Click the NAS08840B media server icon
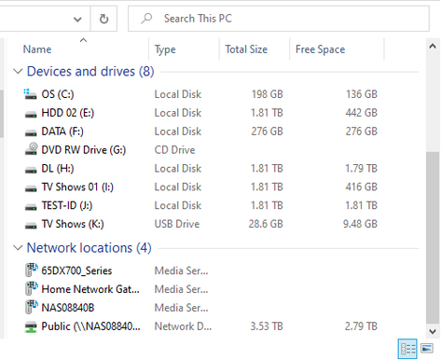441x360 pixels. pos(32,307)
